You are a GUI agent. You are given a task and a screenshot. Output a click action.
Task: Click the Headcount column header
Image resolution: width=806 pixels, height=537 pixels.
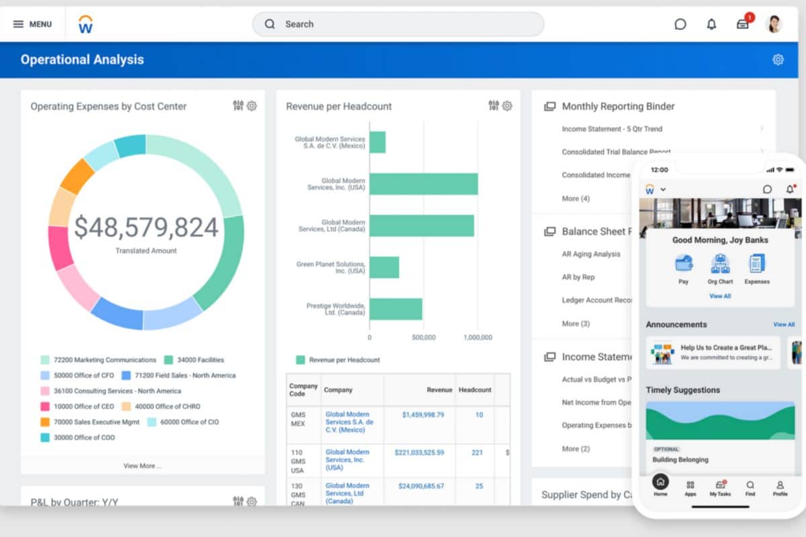coord(475,389)
